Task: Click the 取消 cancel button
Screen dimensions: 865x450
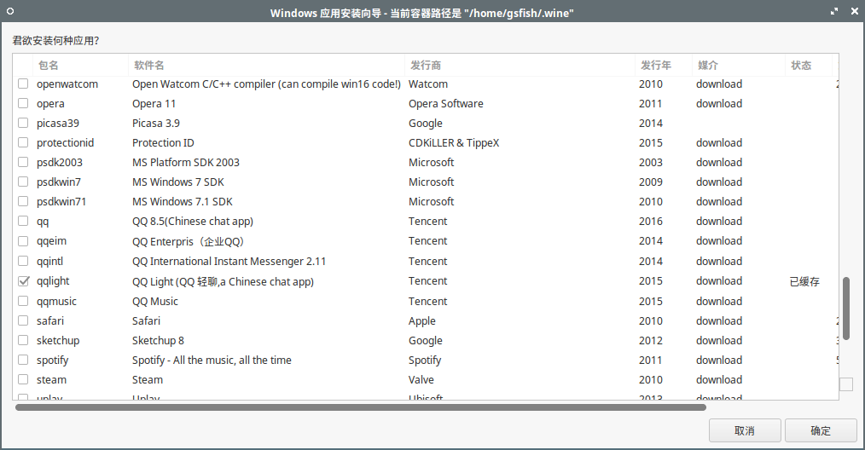Action: tap(745, 430)
